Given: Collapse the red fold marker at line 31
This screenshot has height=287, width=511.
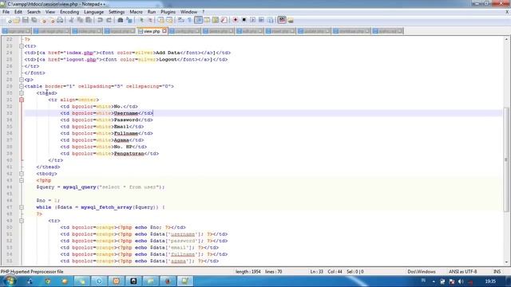Looking at the screenshot, I should click(x=22, y=100).
